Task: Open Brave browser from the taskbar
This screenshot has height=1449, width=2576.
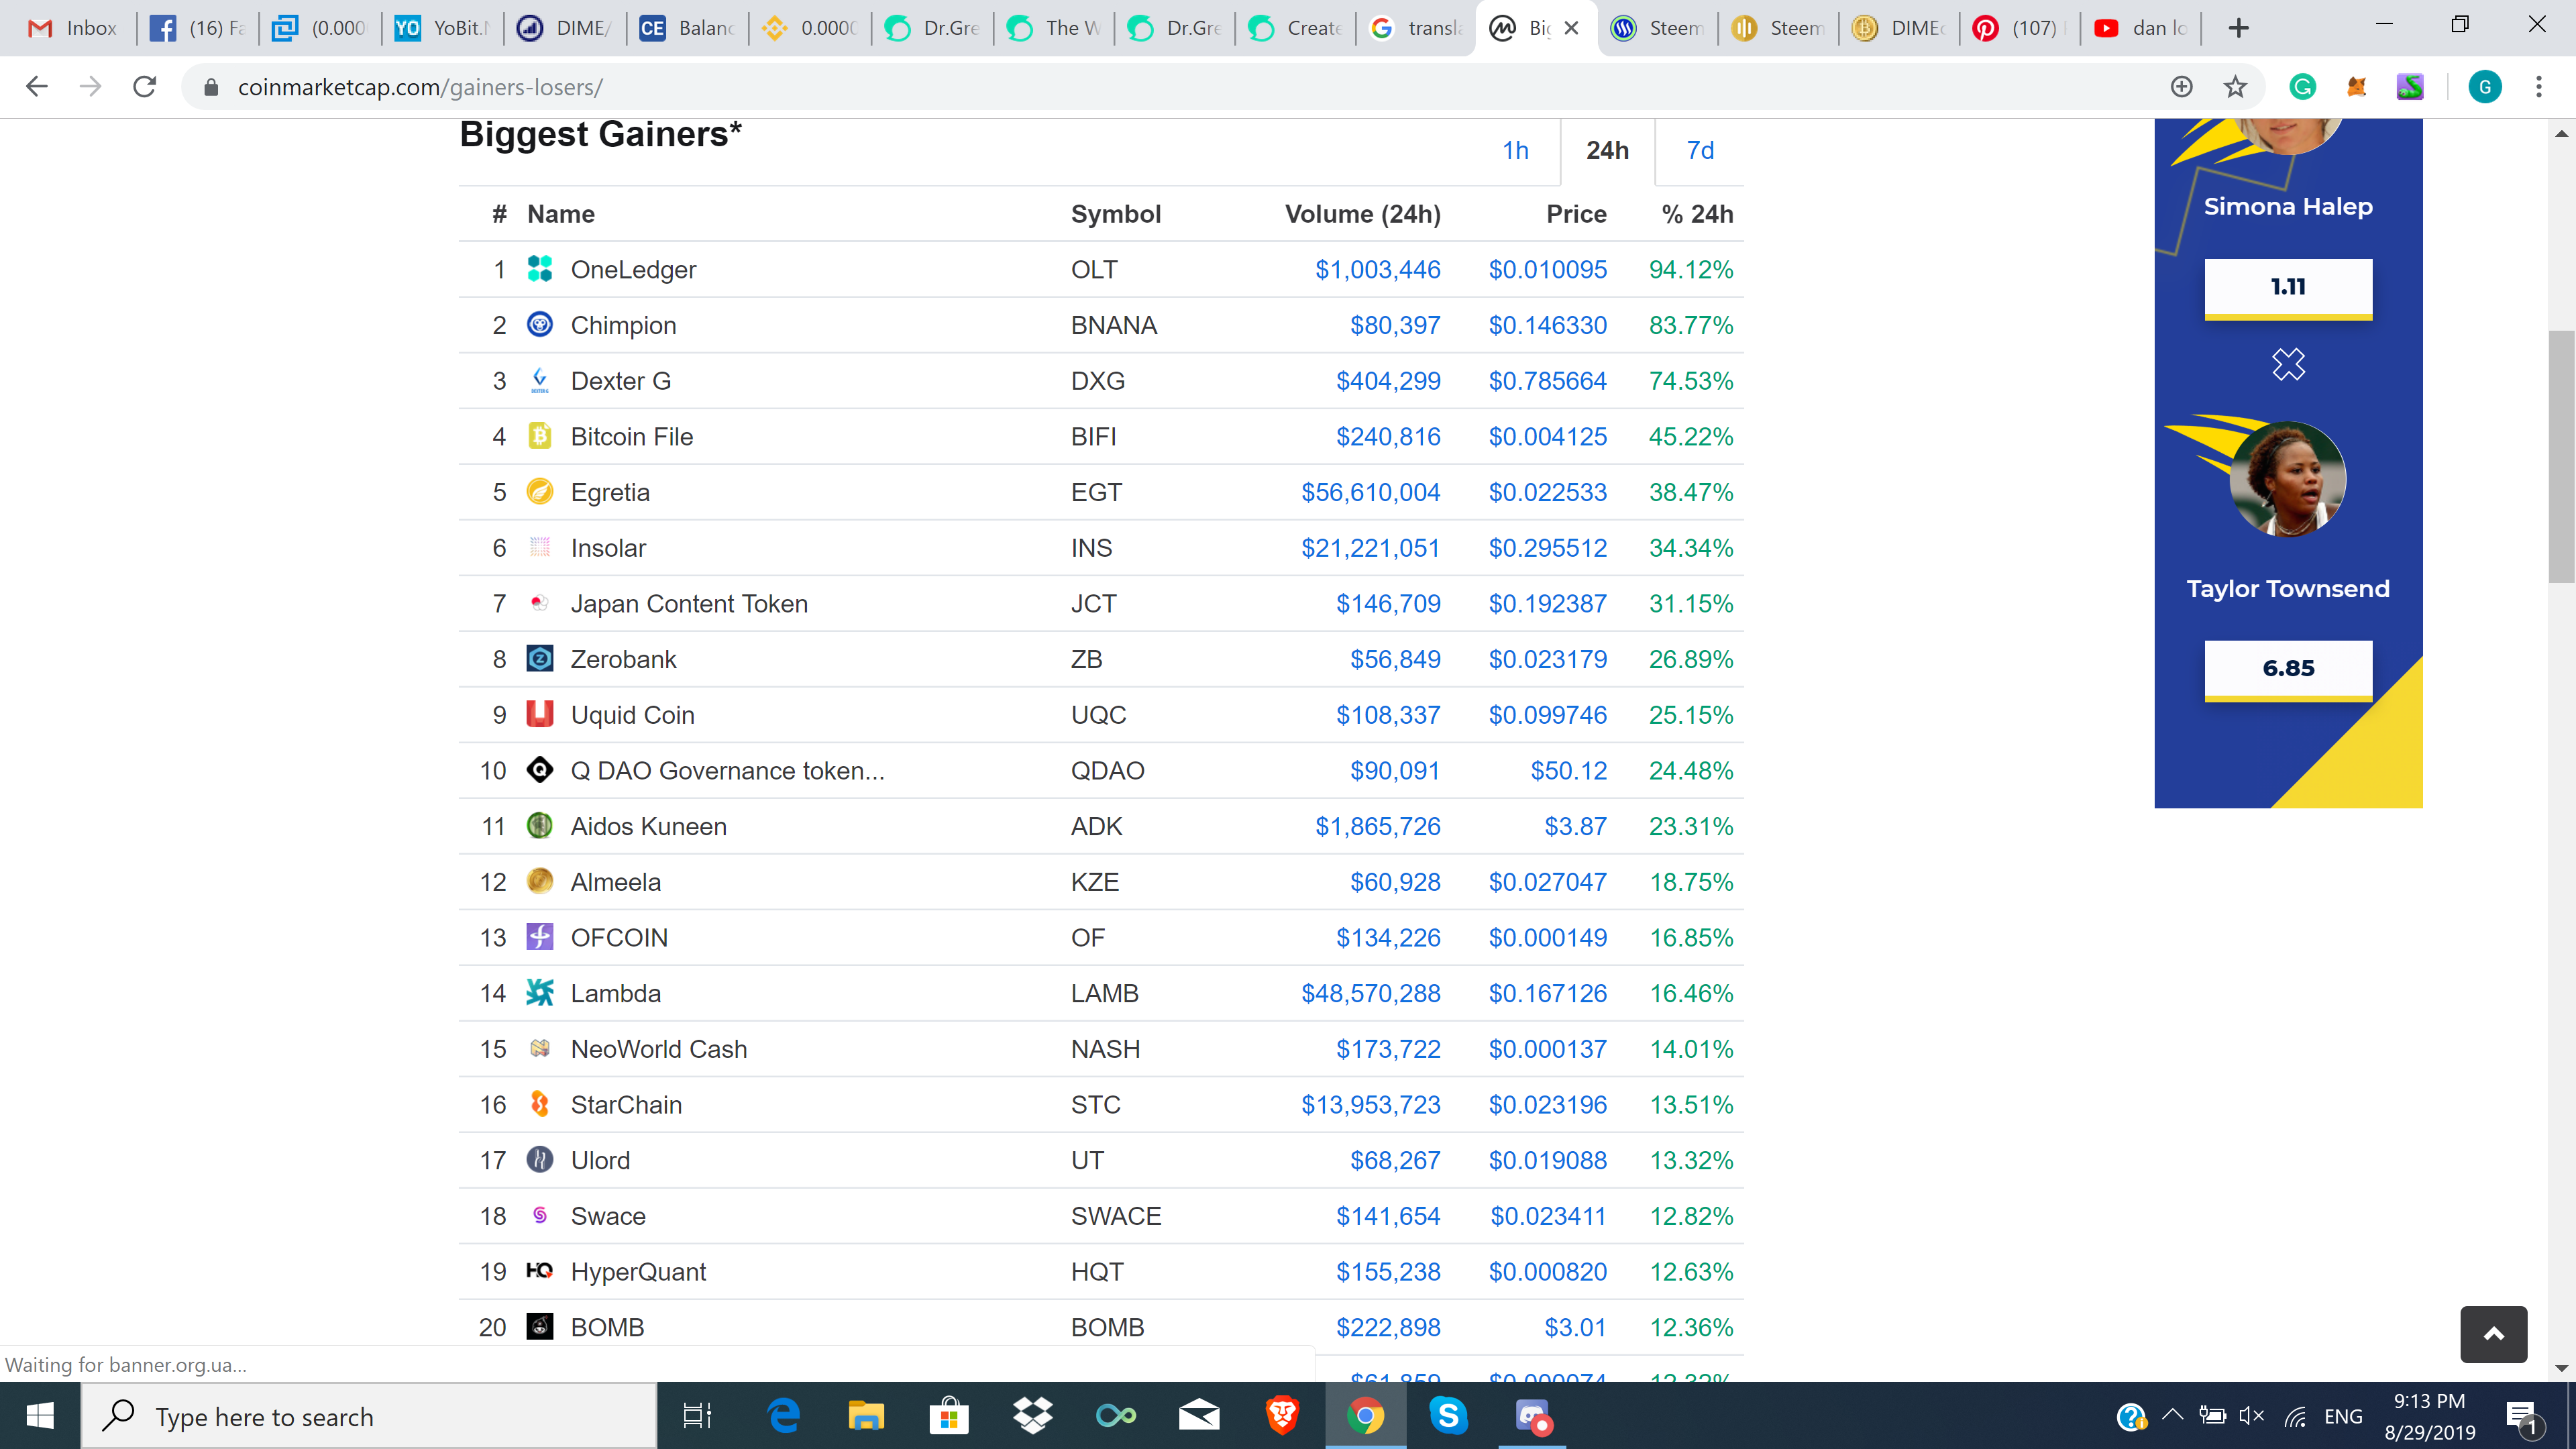Action: pyautogui.click(x=1281, y=1416)
